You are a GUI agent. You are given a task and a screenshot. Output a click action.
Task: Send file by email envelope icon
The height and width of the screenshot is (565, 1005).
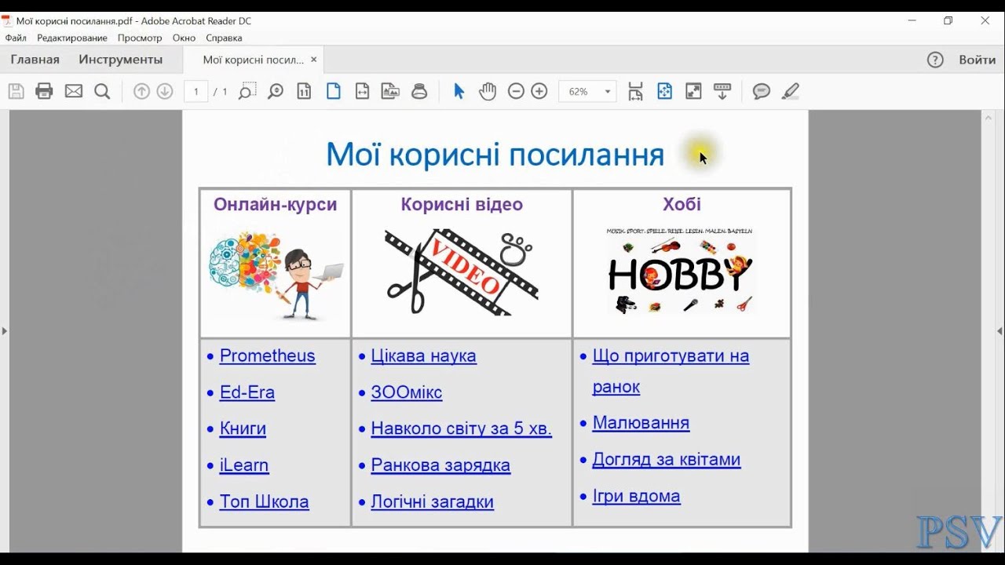pos(74,92)
